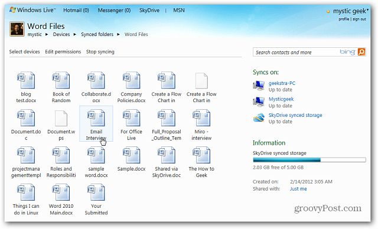
Task: Go to mystic in the breadcrumb
Action: tap(34, 34)
